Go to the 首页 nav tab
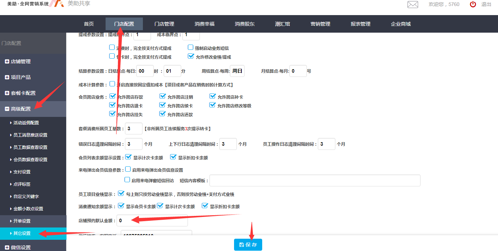The width and height of the screenshot is (498, 251). [x=89, y=24]
